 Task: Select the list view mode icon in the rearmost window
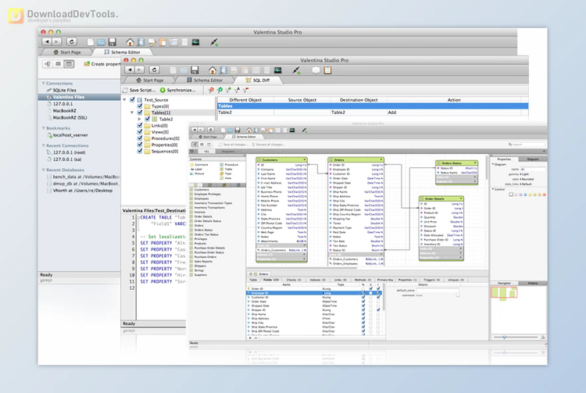[58, 64]
